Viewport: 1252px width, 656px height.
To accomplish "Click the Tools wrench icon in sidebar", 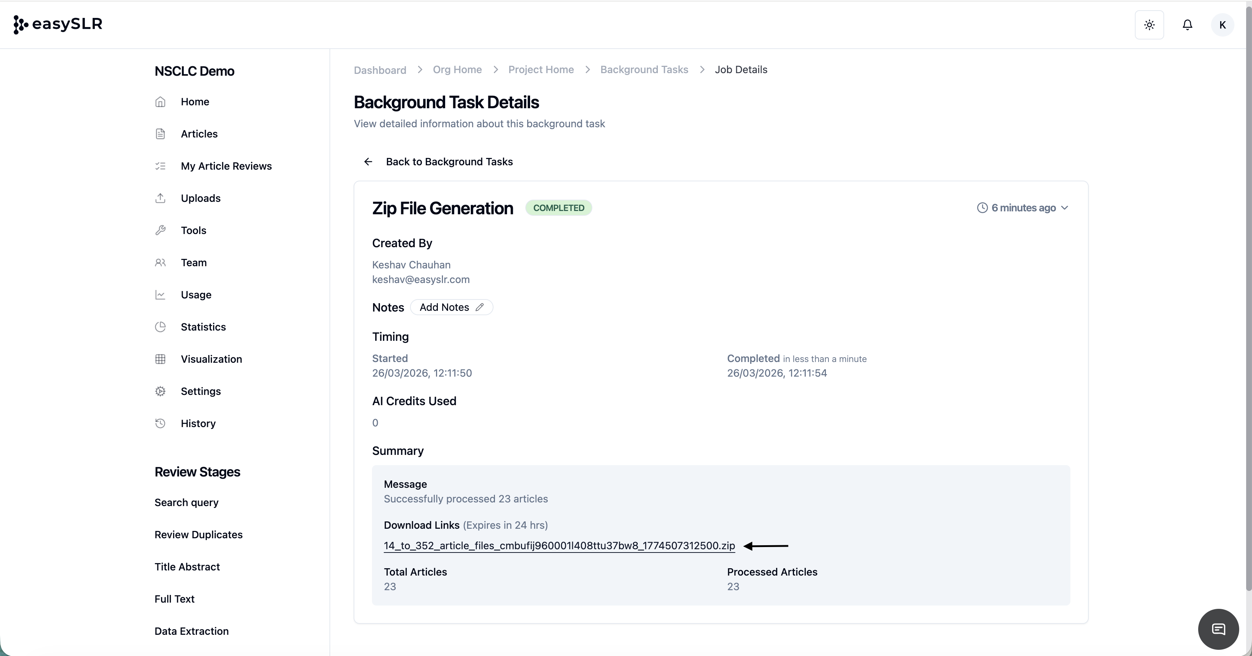I will [160, 230].
